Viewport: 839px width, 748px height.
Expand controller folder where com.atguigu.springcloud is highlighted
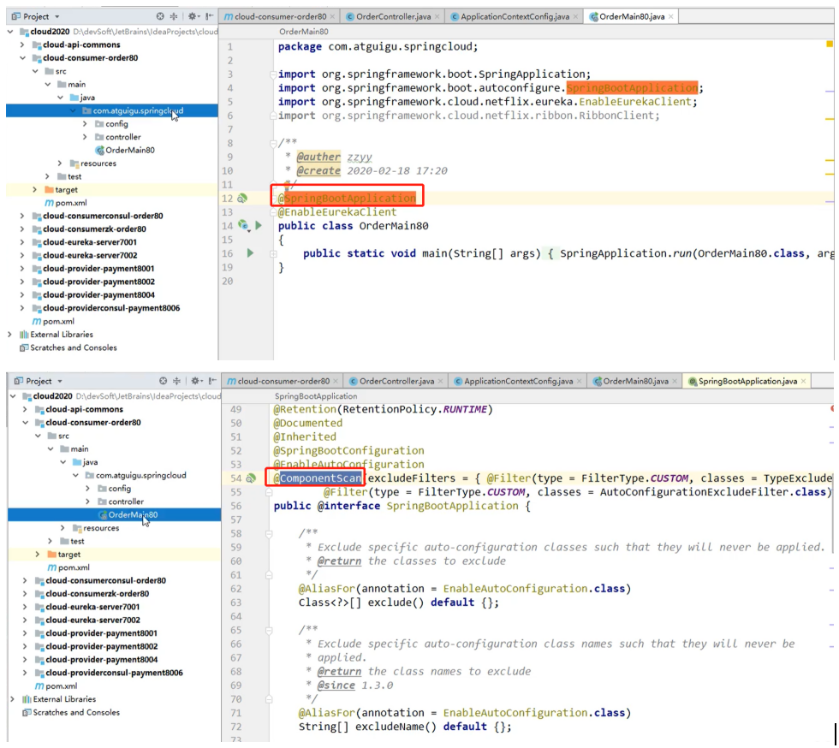pos(85,137)
